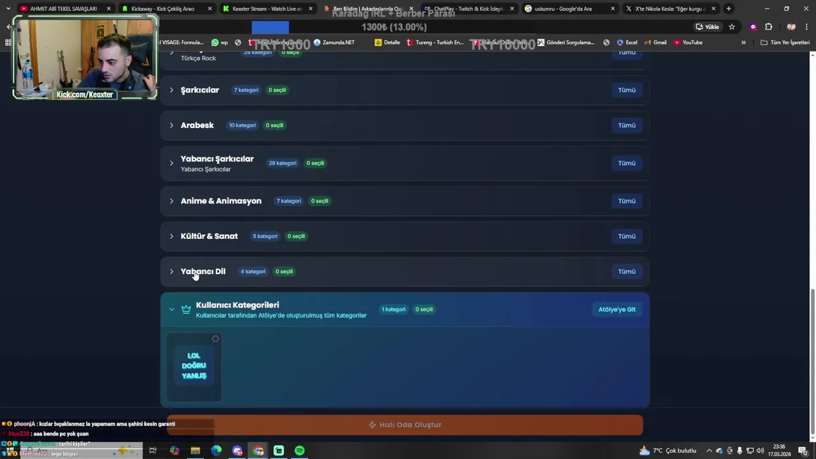Open Task View from the taskbar
This screenshot has height=459, width=816.
point(153,451)
